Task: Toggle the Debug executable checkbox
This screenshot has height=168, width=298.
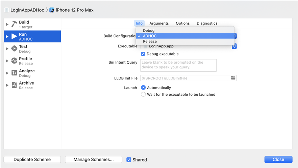Action: [x=143, y=54]
